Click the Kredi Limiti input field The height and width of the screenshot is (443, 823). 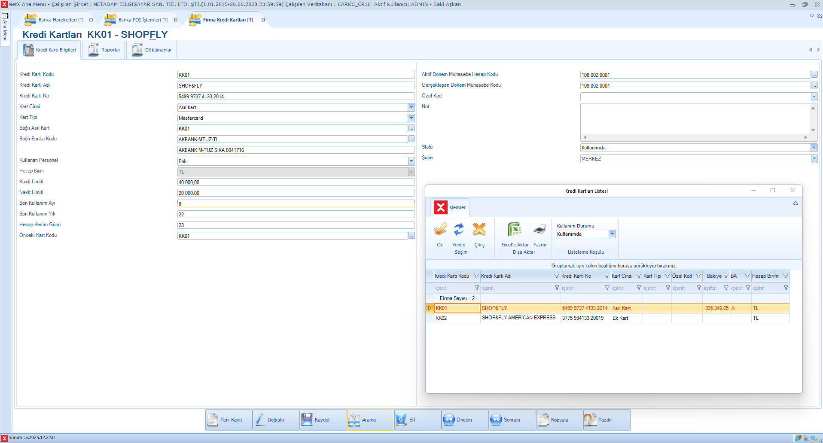296,182
